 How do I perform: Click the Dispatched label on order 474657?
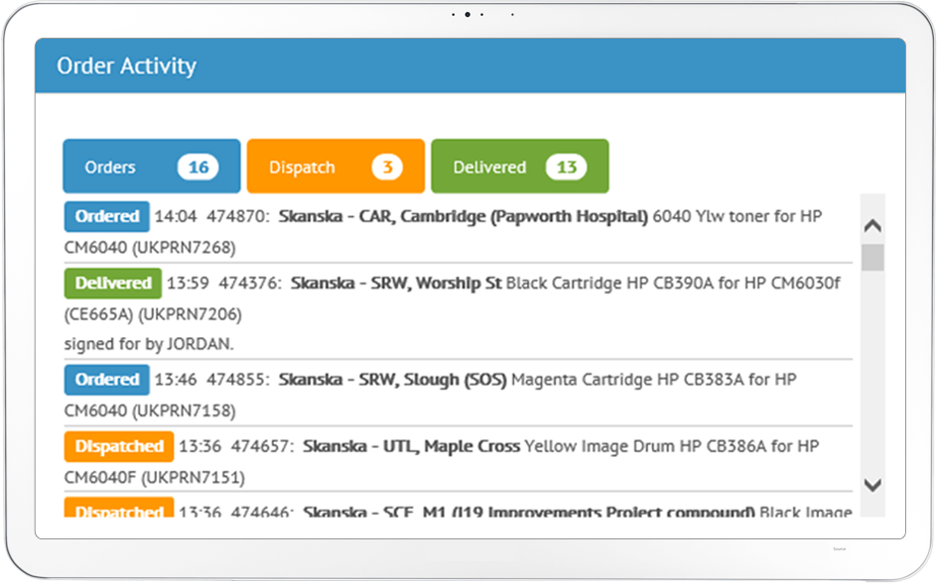tap(119, 446)
